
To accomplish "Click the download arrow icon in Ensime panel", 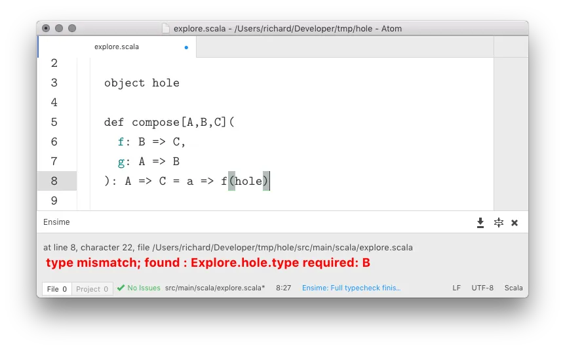I will coord(480,223).
